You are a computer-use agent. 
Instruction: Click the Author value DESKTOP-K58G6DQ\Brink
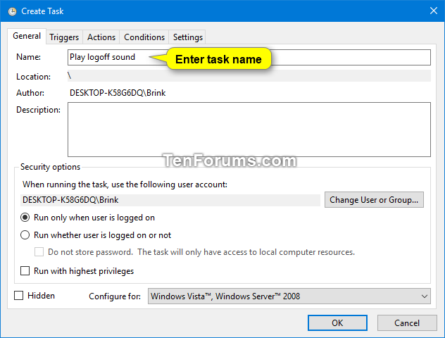118,93
